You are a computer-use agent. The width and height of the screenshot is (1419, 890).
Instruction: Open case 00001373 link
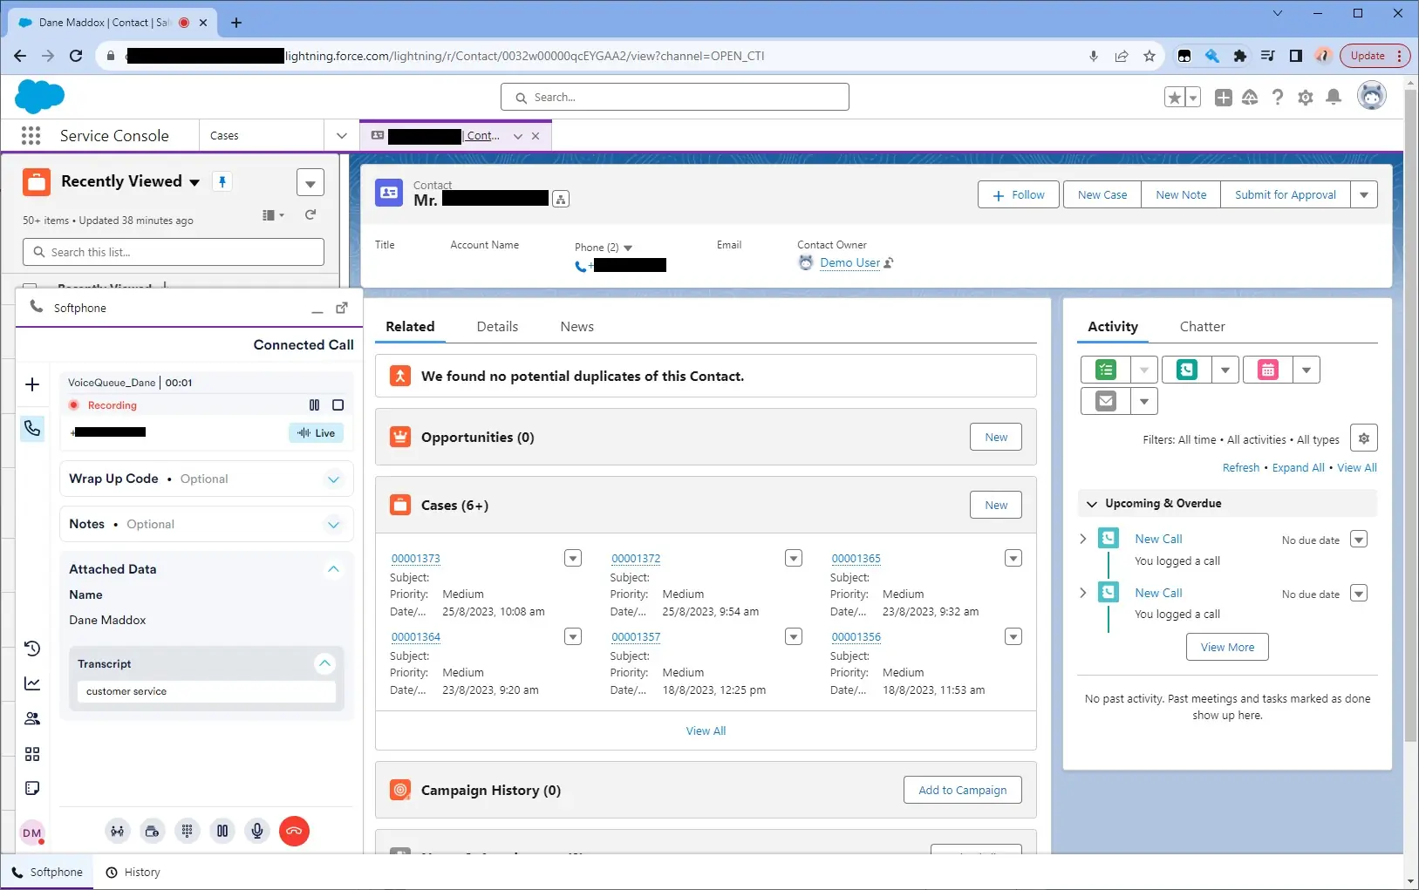pyautogui.click(x=416, y=559)
